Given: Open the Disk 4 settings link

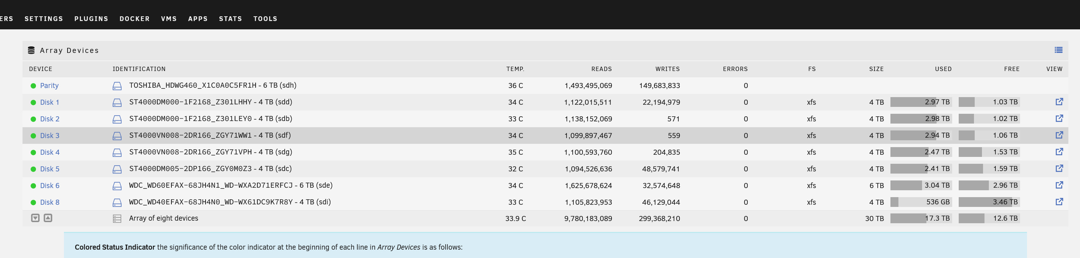Looking at the screenshot, I should (49, 152).
